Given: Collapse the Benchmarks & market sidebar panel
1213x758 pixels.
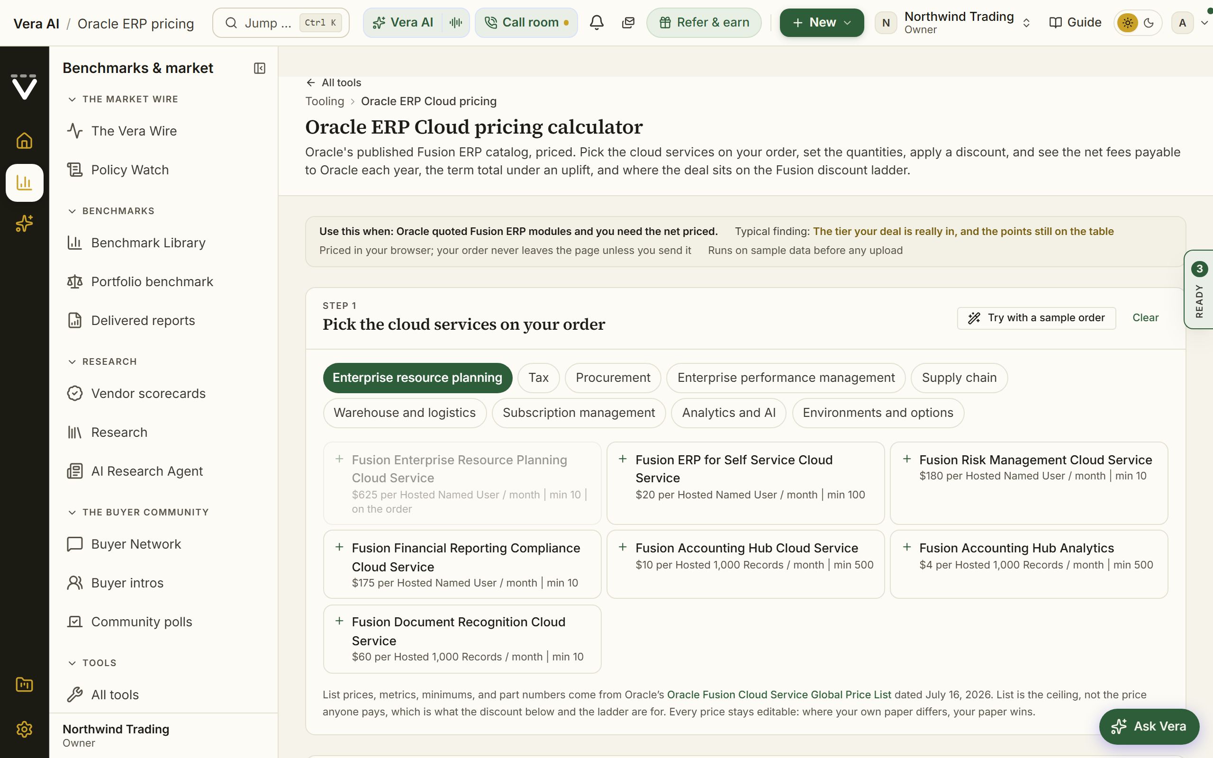Looking at the screenshot, I should point(259,68).
